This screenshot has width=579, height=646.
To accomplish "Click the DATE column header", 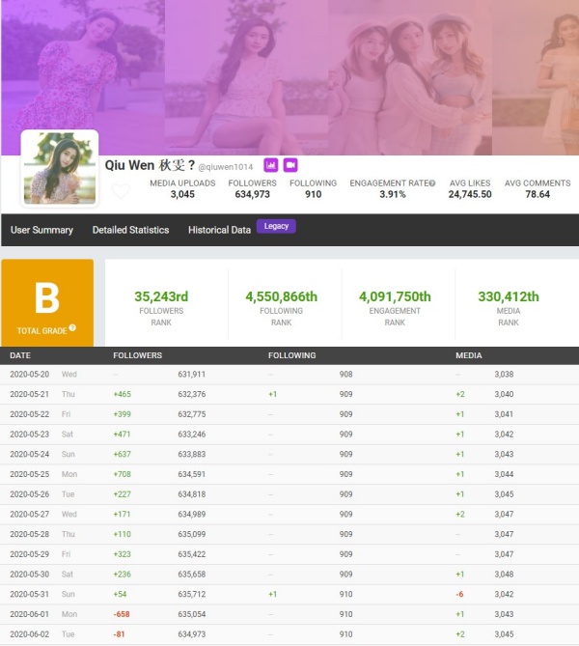I will pyautogui.click(x=20, y=355).
